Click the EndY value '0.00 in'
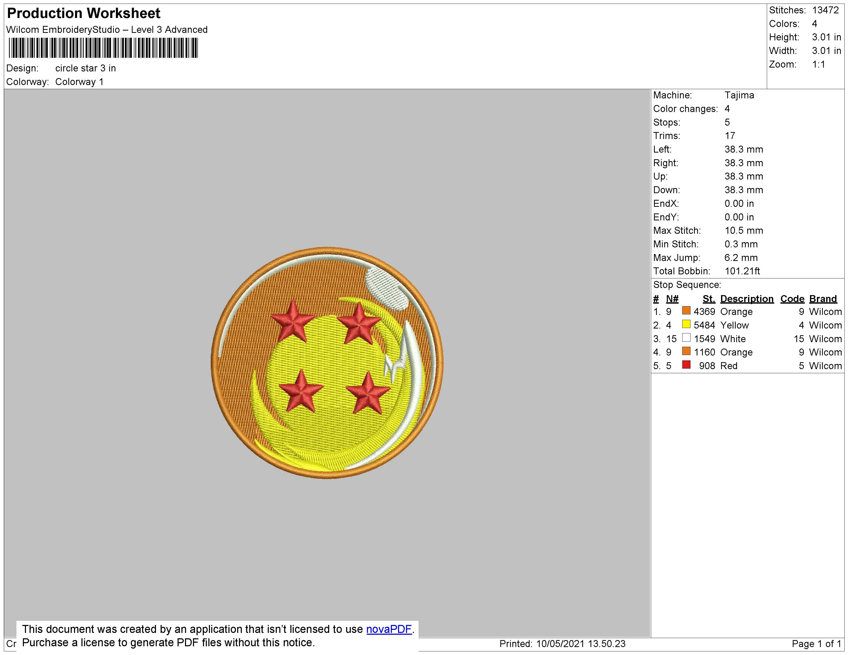 [x=739, y=217]
